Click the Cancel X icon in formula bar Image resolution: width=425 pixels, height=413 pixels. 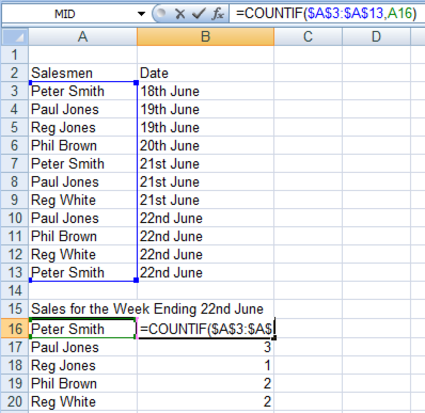pos(180,14)
